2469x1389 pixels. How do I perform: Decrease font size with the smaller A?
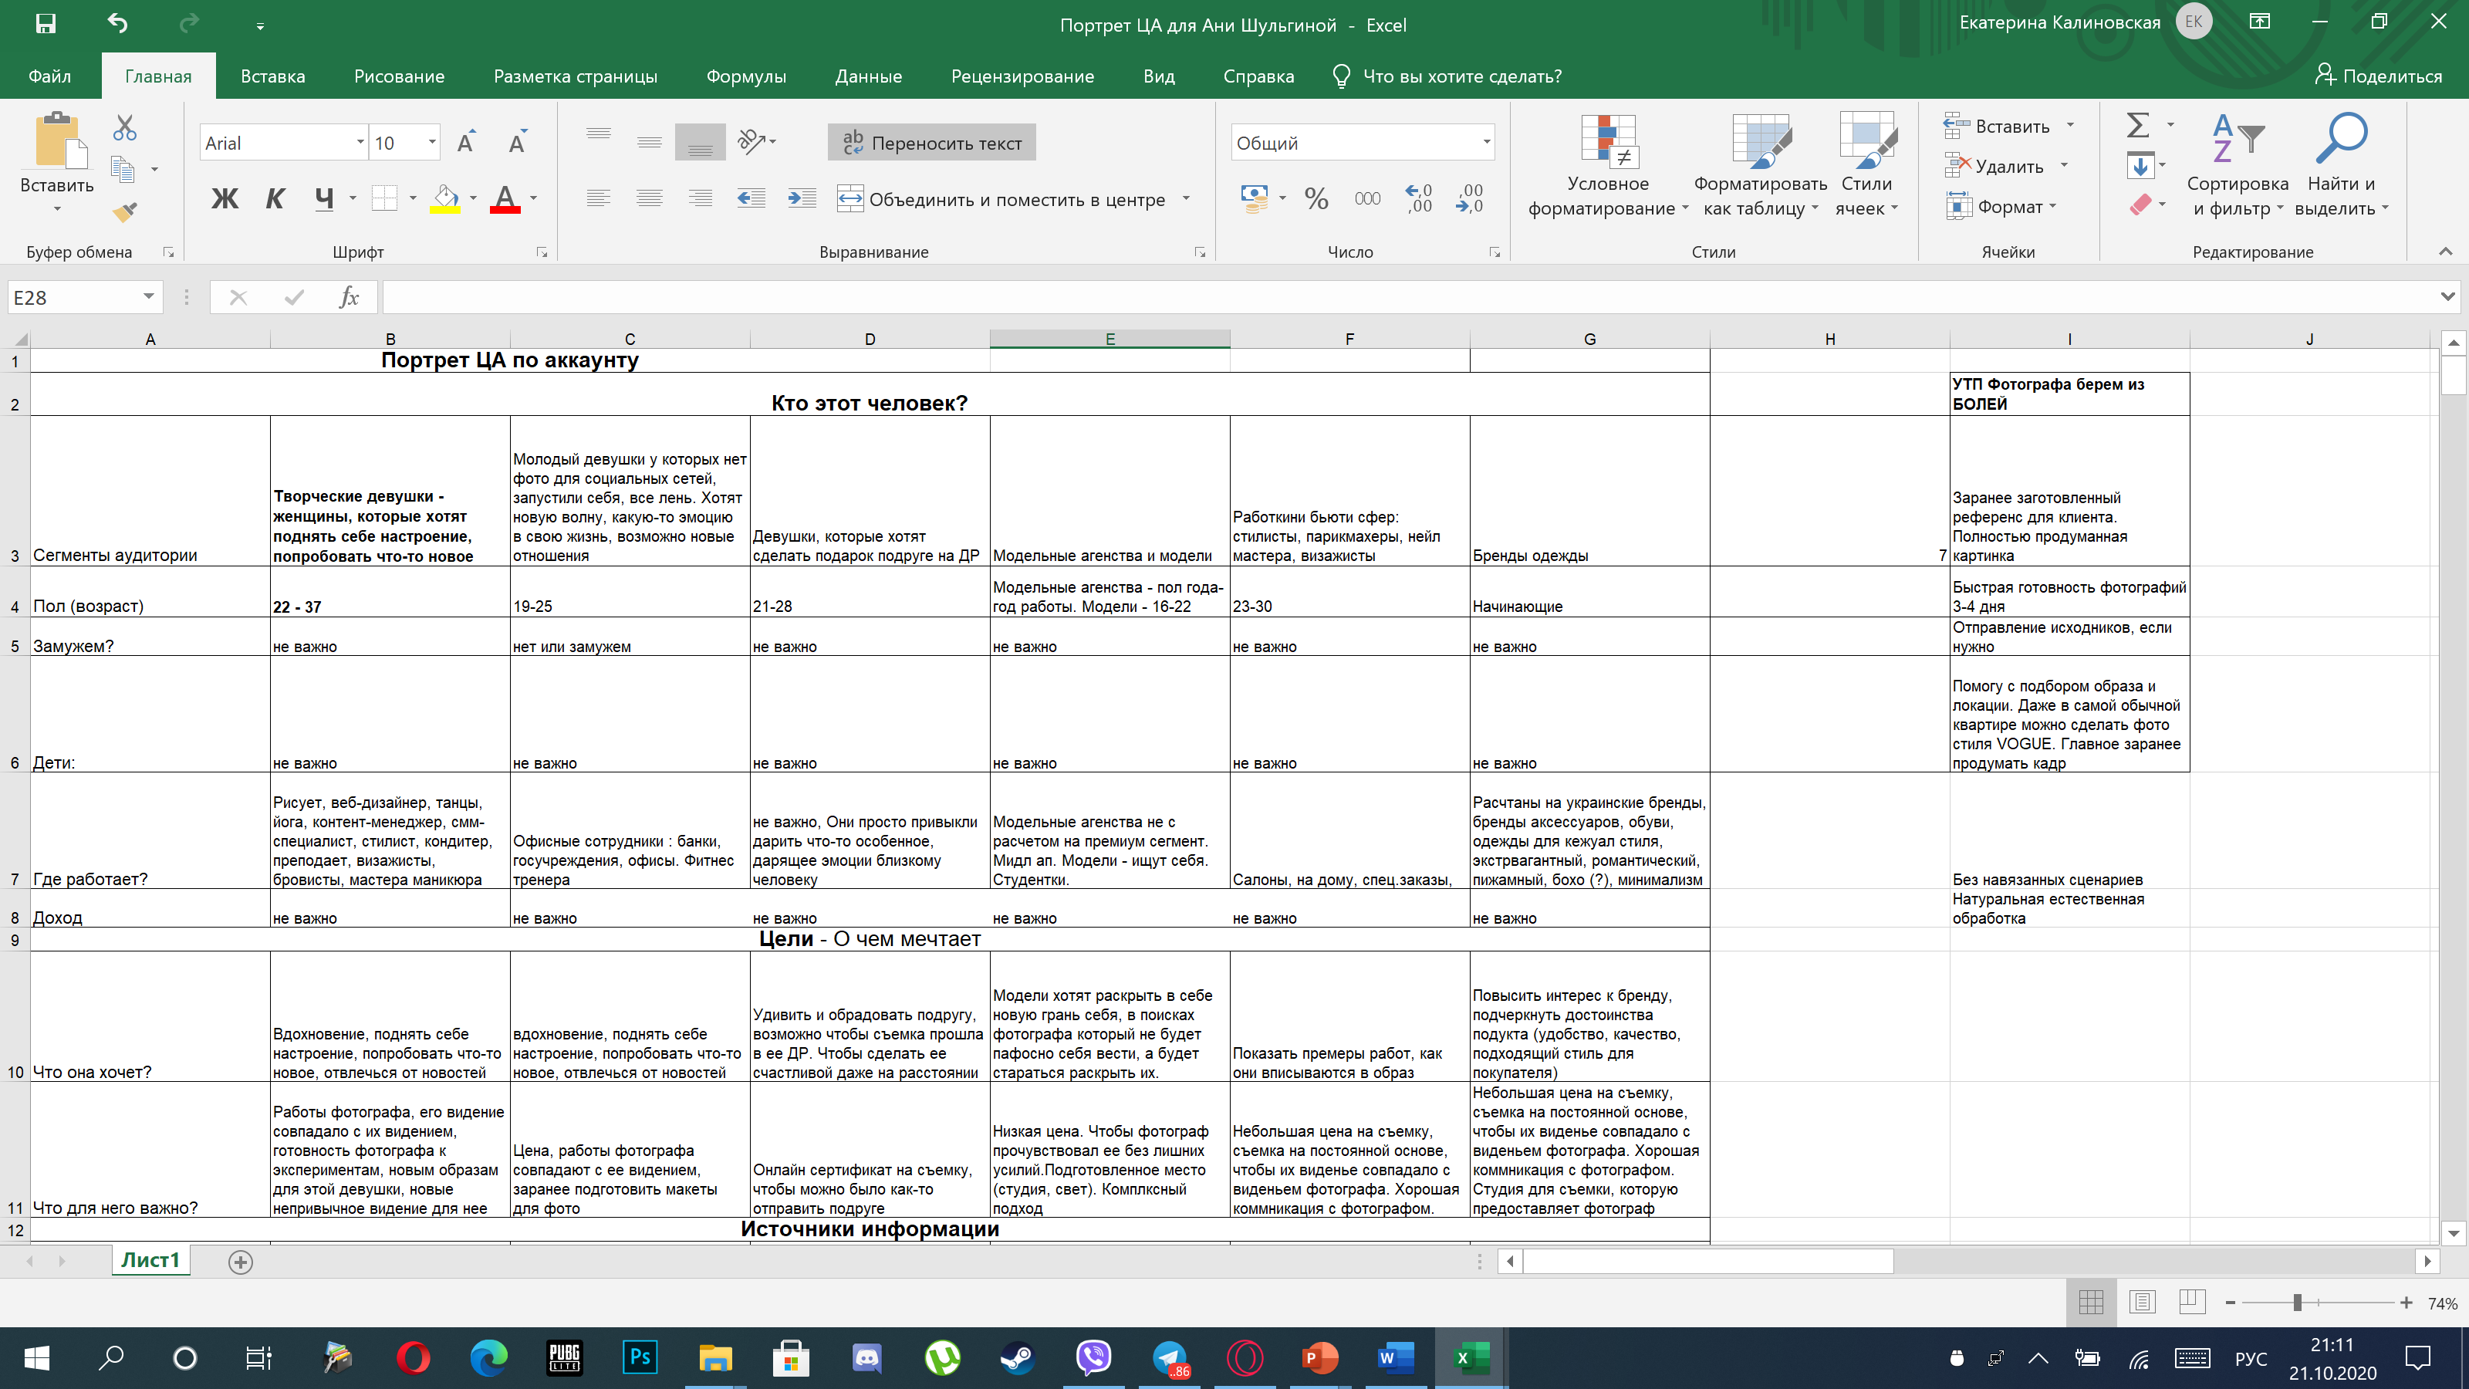tap(518, 143)
